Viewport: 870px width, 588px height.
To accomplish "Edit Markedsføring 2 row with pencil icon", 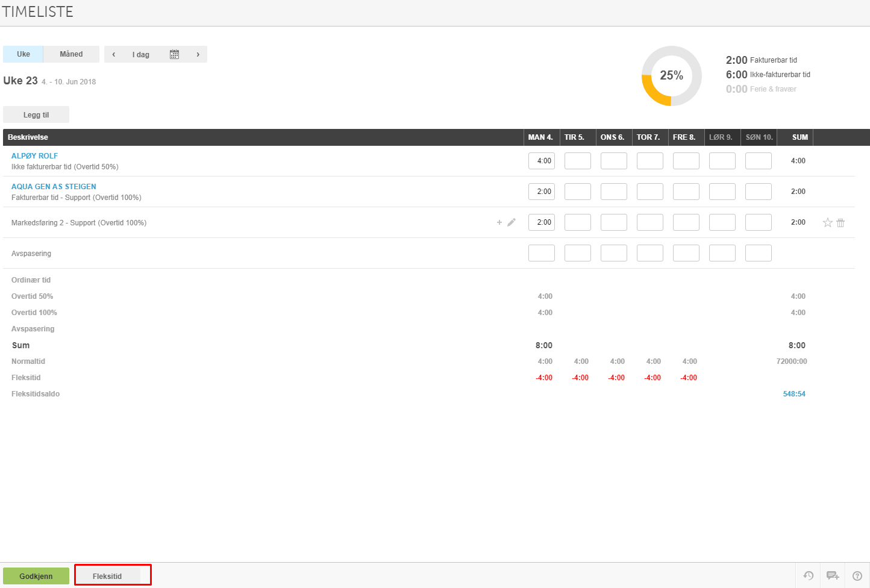I will tap(512, 222).
